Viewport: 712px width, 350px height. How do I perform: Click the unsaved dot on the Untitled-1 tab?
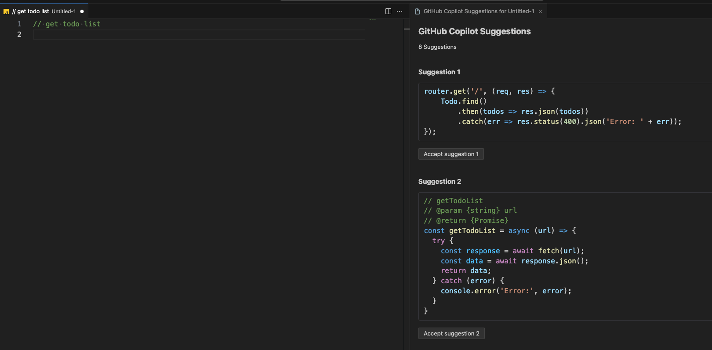[82, 11]
